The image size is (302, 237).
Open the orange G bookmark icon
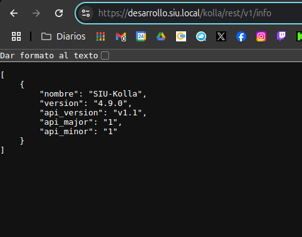tap(181, 36)
